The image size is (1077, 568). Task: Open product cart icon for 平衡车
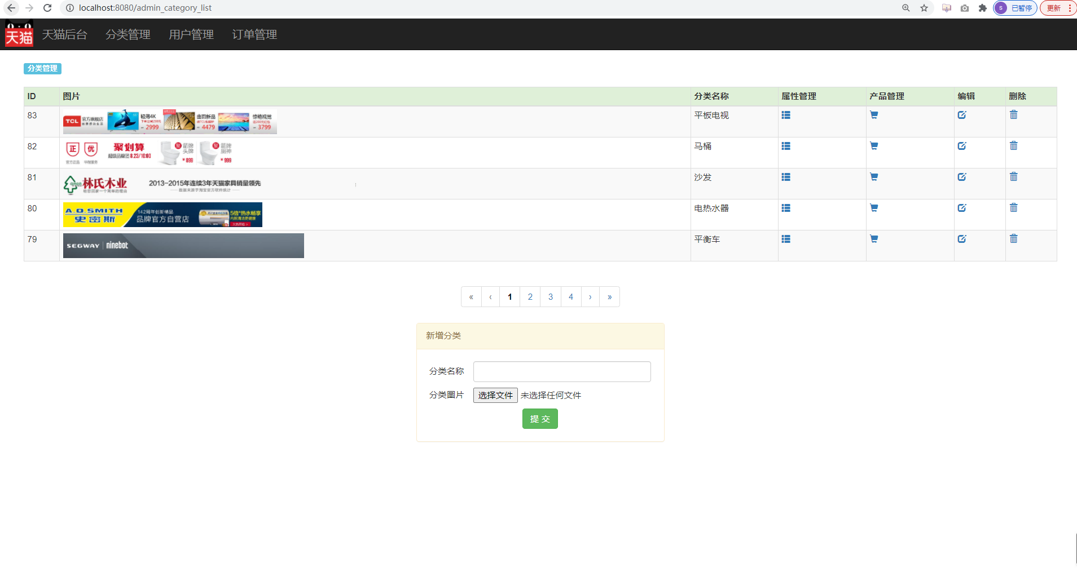874,239
